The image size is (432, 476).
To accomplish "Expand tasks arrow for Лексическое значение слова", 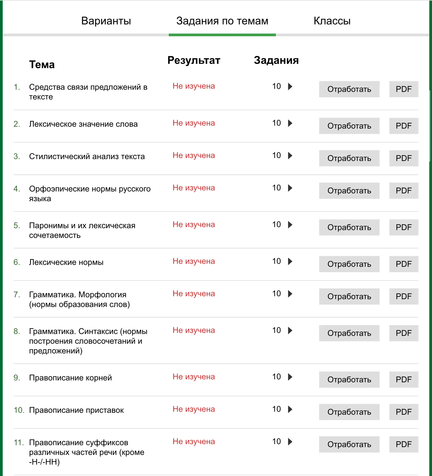I will coord(290,123).
